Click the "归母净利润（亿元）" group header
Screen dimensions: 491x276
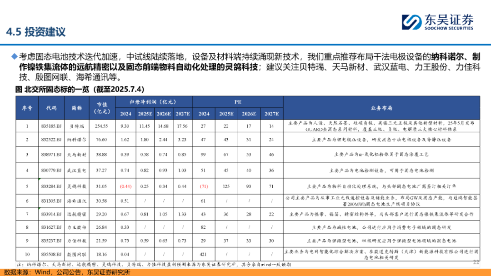pyautogui.click(x=154, y=102)
